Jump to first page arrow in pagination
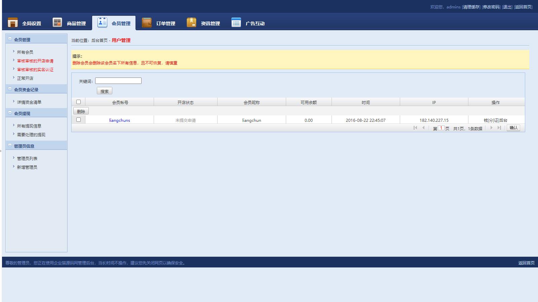This screenshot has height=302, width=538. click(x=416, y=128)
